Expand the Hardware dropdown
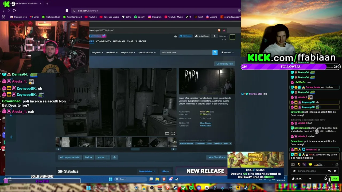 pos(112,53)
